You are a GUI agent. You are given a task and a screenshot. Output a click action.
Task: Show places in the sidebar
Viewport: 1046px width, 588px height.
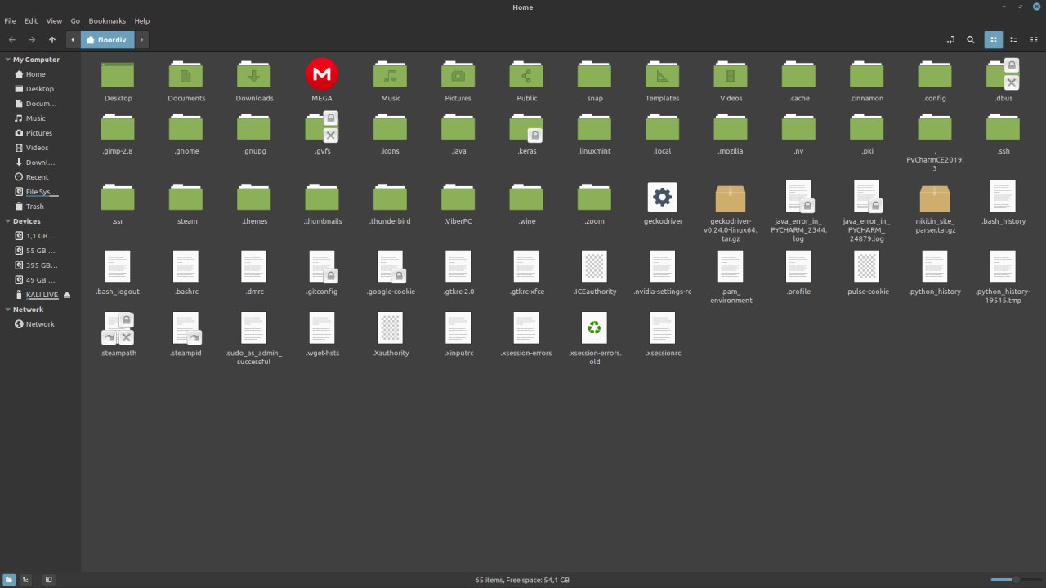[x=9, y=580]
